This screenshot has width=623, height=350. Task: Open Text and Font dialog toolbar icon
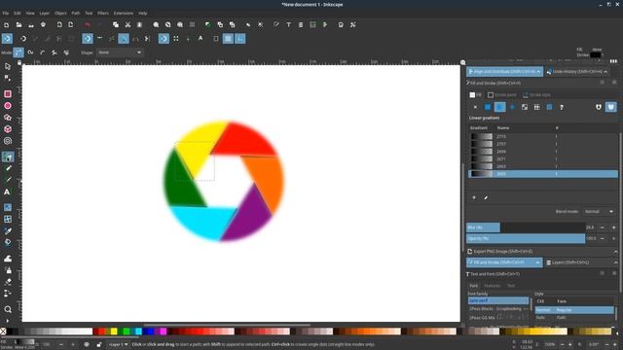click(288, 25)
